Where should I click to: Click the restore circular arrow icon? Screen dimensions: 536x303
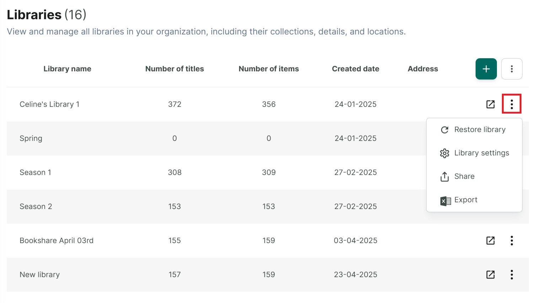[445, 130]
